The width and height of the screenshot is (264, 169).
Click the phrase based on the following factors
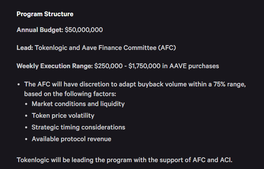pos(70,94)
